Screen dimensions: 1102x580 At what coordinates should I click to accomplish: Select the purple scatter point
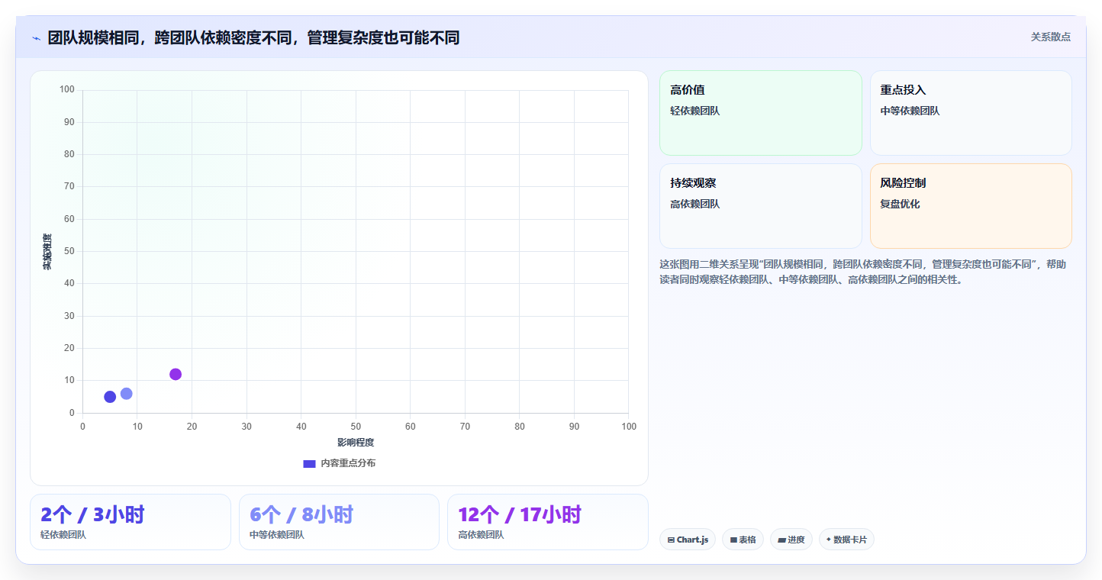pos(176,374)
